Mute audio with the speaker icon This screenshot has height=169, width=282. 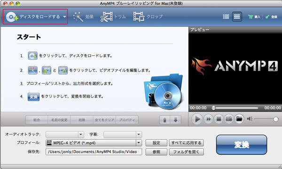(x=250, y=118)
